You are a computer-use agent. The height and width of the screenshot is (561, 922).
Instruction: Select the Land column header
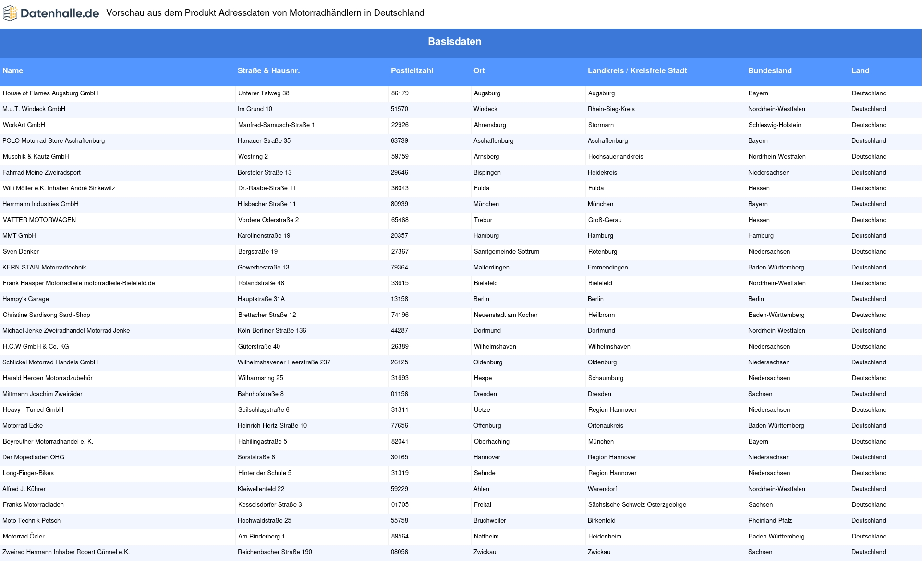(861, 71)
